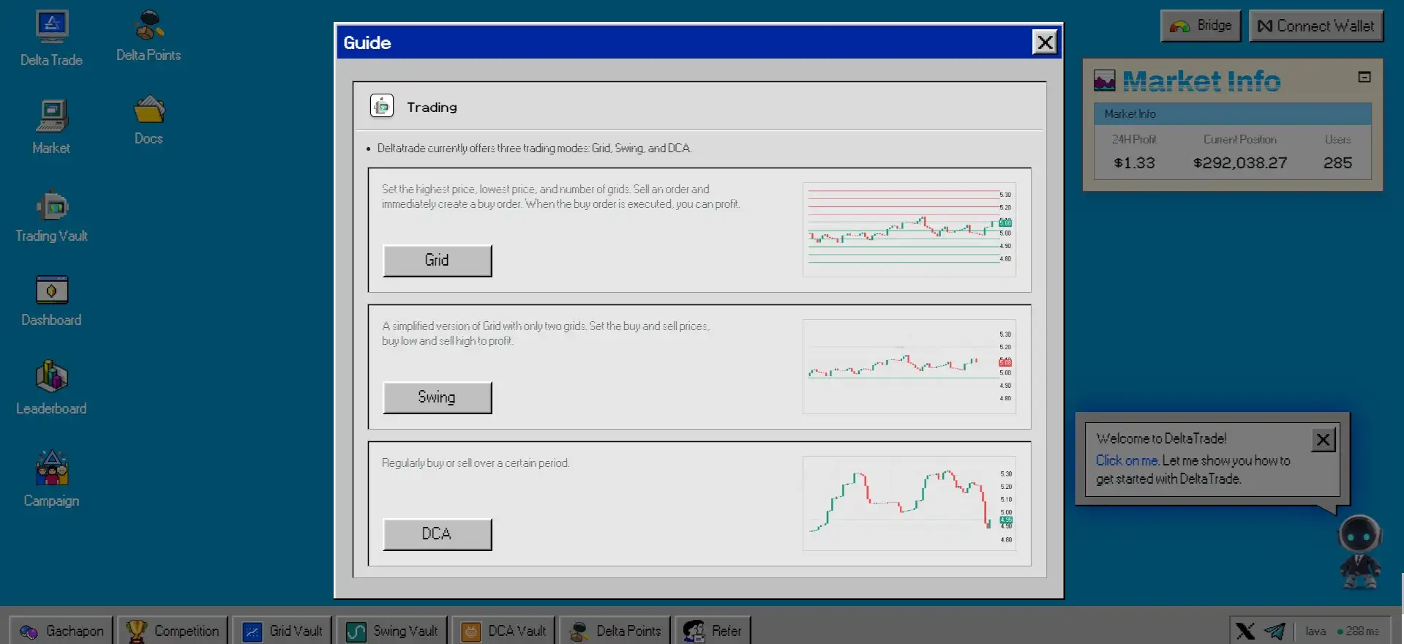The height and width of the screenshot is (644, 1404).
Task: Click the 'Click on me' link
Action: coord(1127,460)
